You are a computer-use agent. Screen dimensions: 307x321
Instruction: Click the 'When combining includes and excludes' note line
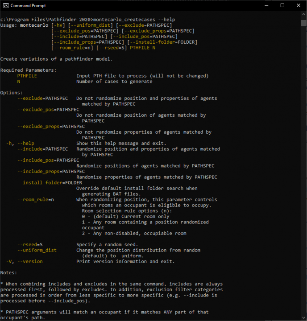click(x=112, y=284)
